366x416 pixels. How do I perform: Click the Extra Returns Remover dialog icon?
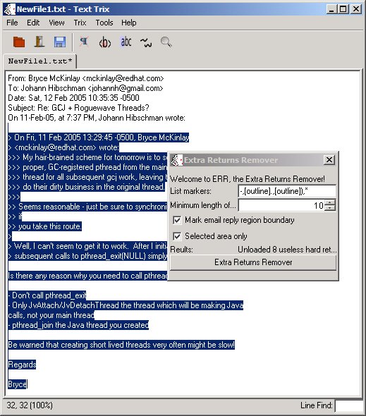176,160
